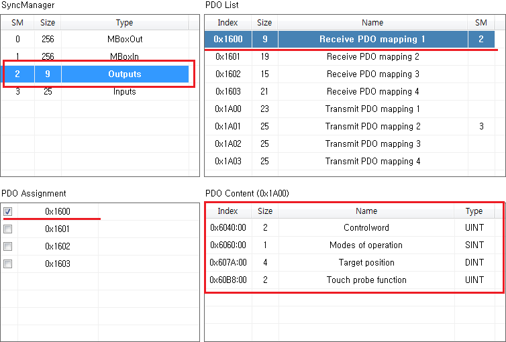
Task: Select the Outputs SyncManager entry
Action: click(x=125, y=74)
